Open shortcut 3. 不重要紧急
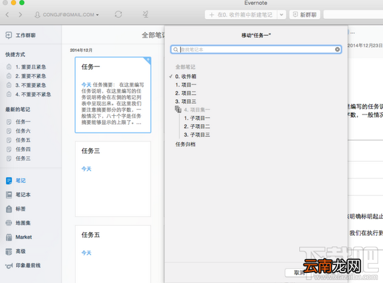 pos(26,85)
